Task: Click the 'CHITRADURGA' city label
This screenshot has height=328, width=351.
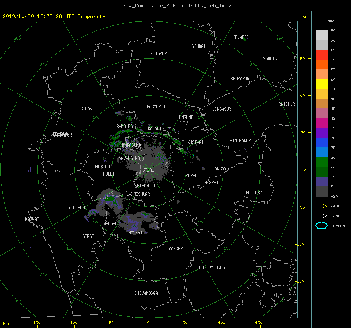Action: (x=212, y=268)
